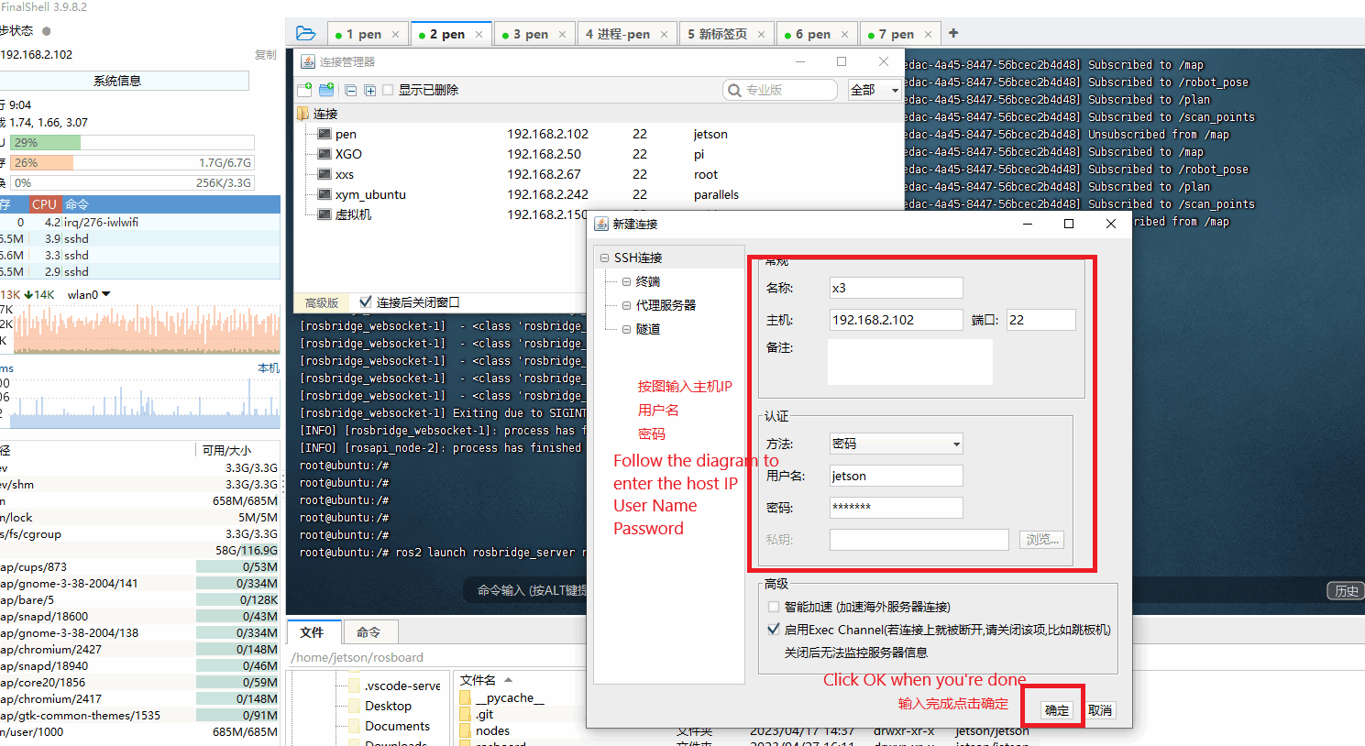
Task: Collapse all connections with the minus icon
Action: click(x=350, y=90)
